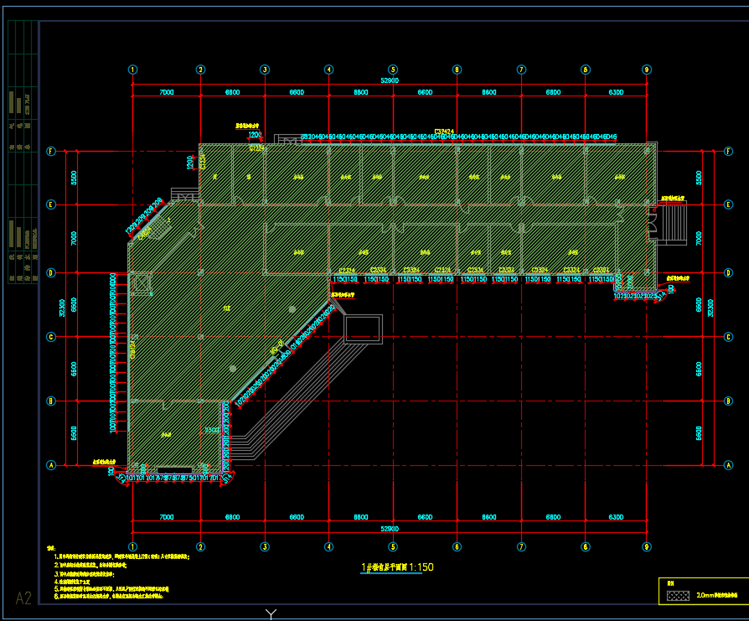The width and height of the screenshot is (749, 621).
Task: Pick grid bubble 7 in the bottom axis row
Action: (521, 546)
